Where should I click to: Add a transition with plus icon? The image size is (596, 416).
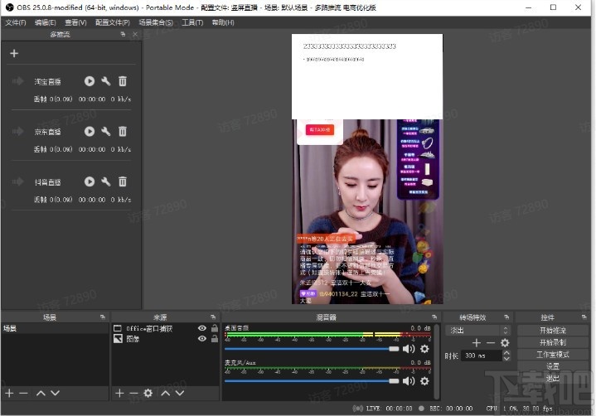point(477,343)
